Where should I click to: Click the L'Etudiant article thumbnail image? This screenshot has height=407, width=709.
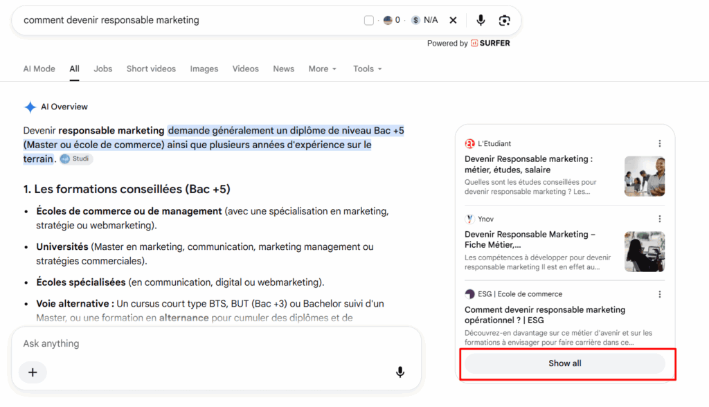pos(645,176)
